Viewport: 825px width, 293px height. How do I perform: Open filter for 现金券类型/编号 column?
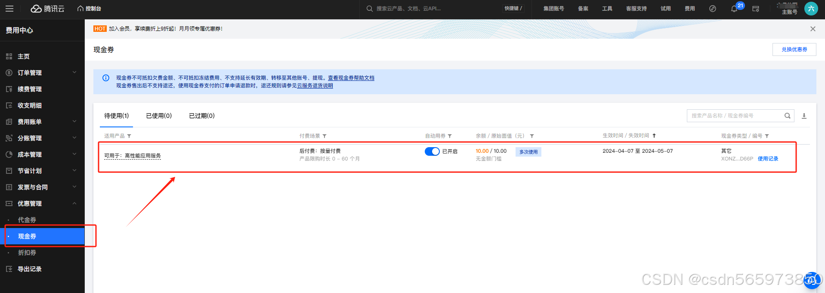(x=767, y=136)
